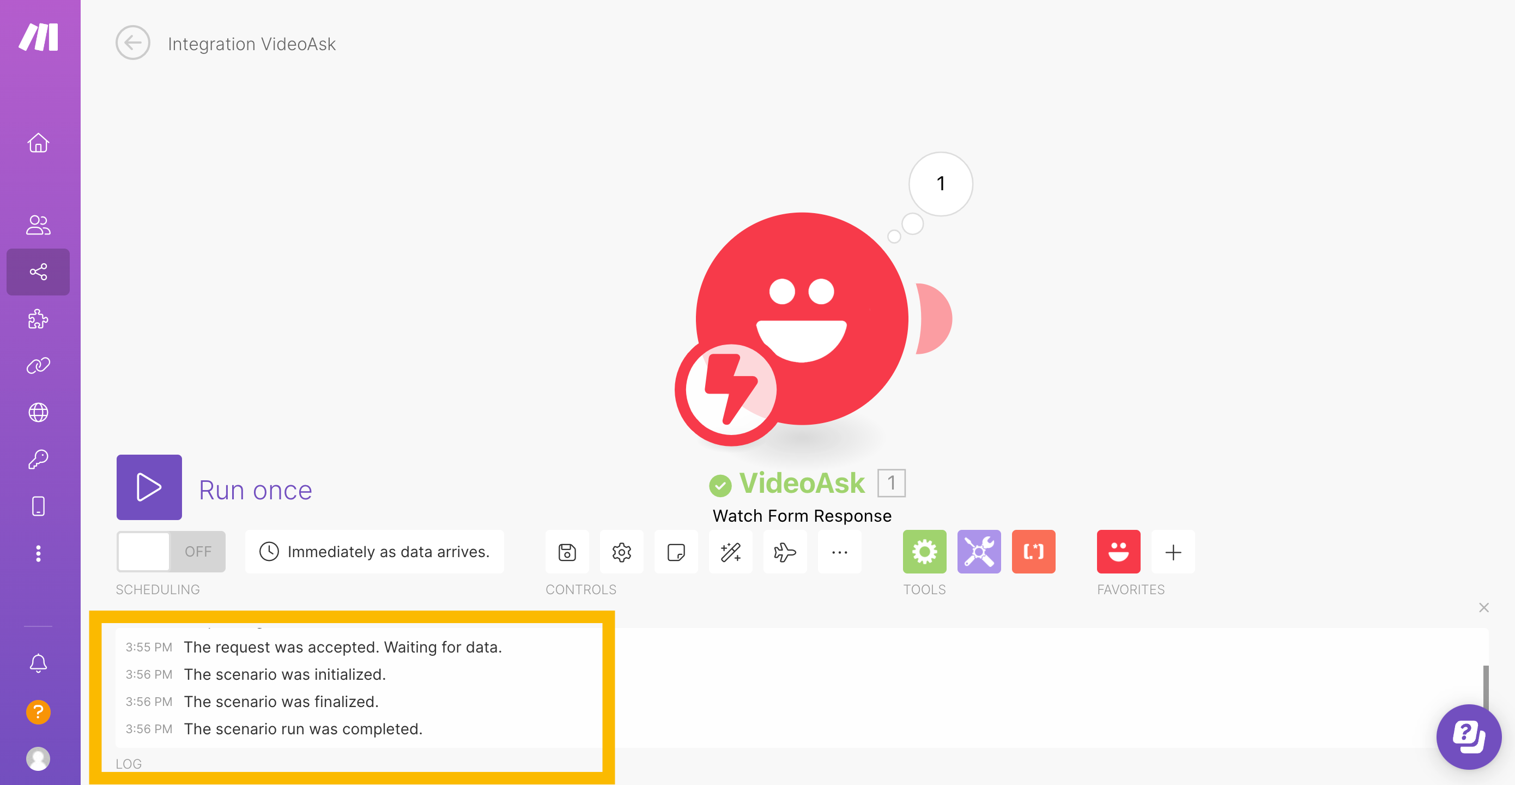Click the Watch Form Response label
Screen dimensions: 1515x785
[802, 516]
